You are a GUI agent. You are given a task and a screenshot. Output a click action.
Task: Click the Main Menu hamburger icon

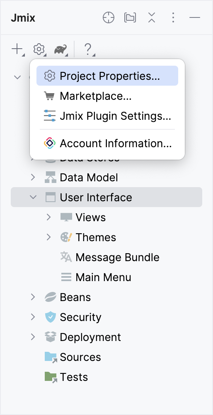pos(66,277)
